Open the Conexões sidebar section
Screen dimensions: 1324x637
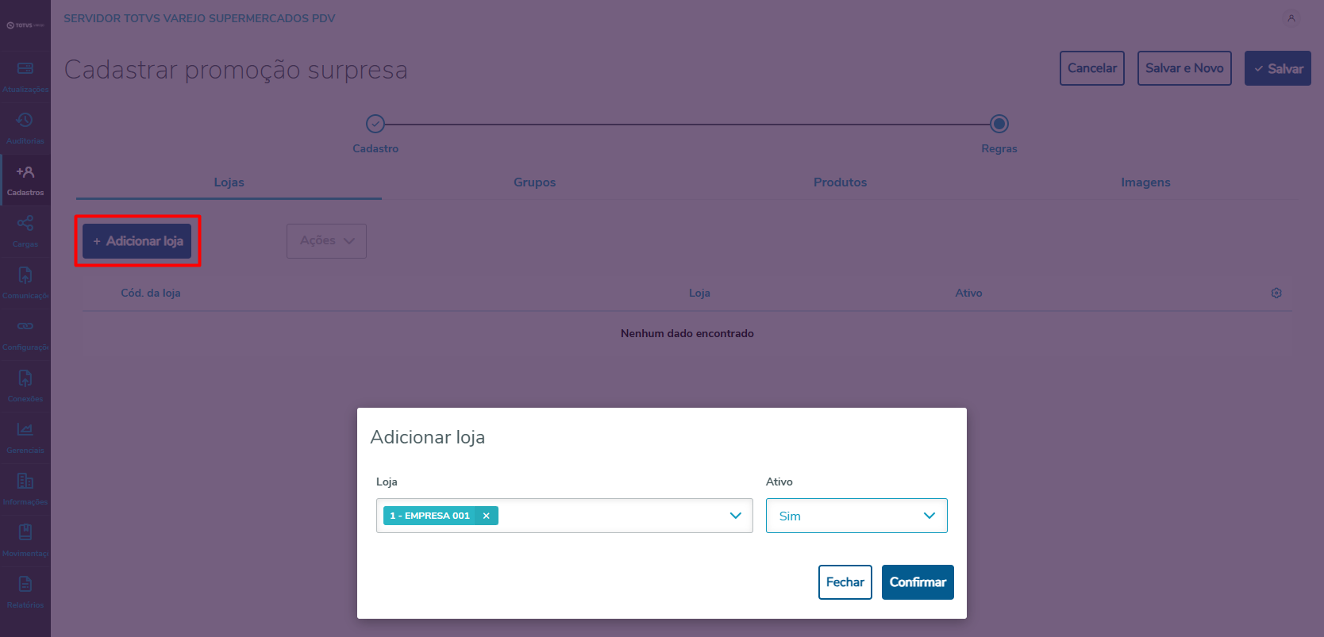(25, 387)
